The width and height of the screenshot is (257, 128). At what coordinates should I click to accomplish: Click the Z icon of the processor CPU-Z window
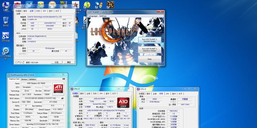72,89
